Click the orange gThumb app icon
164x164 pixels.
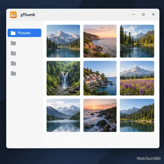pyautogui.click(x=13, y=15)
